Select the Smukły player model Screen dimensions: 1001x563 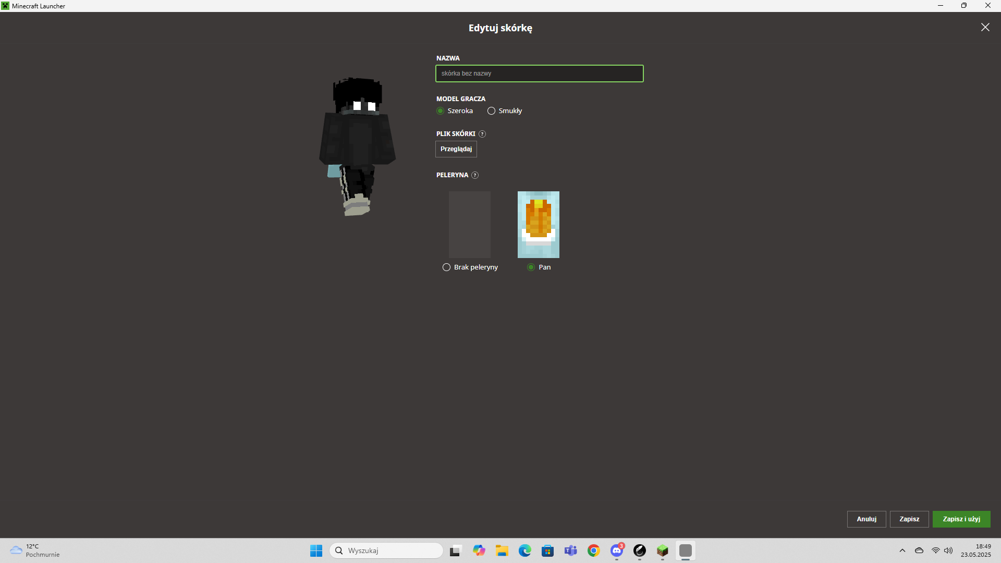(x=491, y=111)
